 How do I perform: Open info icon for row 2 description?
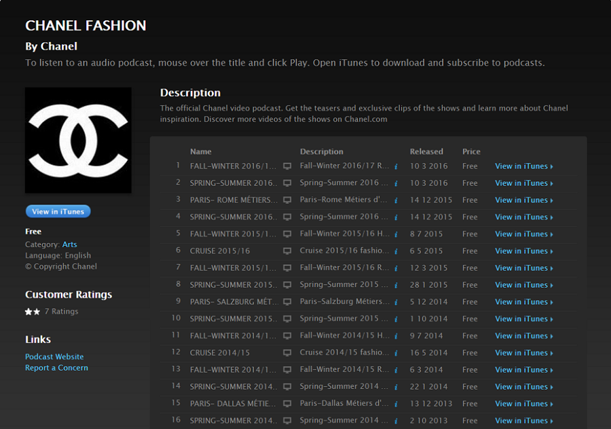(x=396, y=183)
